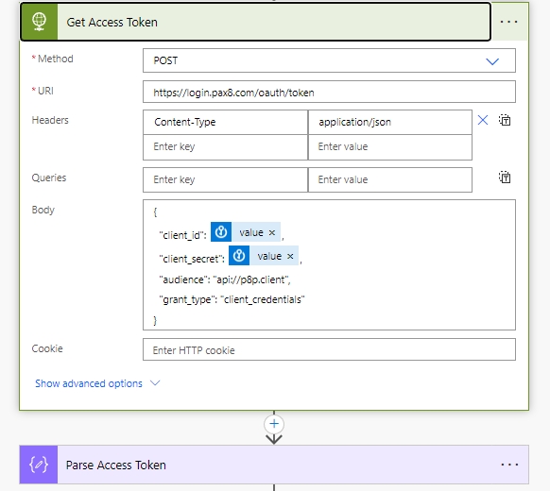550x491 pixels.
Task: Open the Get Access Token ellipsis menu
Action: click(x=508, y=22)
